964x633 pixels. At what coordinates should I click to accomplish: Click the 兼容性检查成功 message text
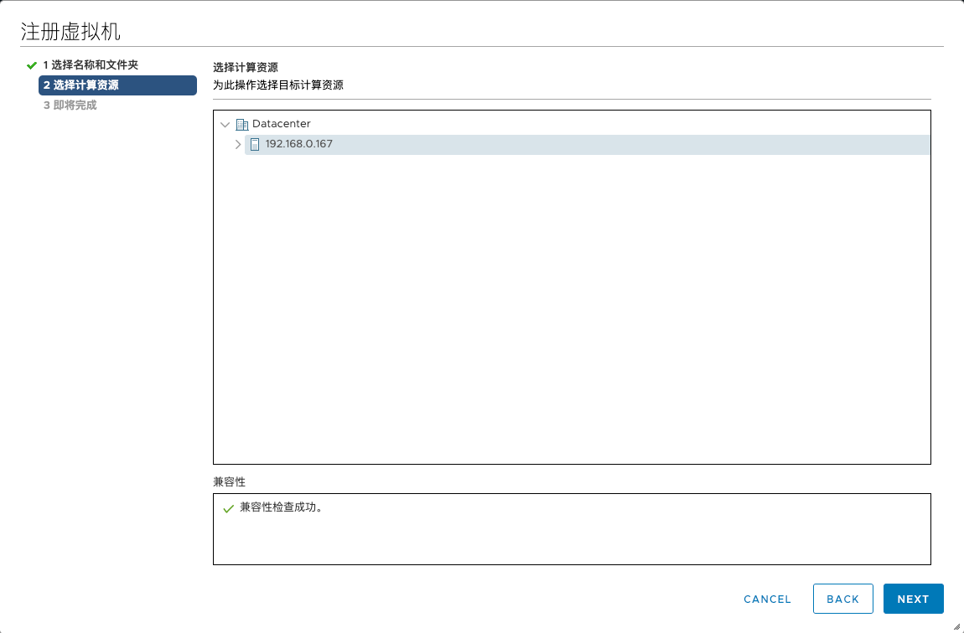281,507
